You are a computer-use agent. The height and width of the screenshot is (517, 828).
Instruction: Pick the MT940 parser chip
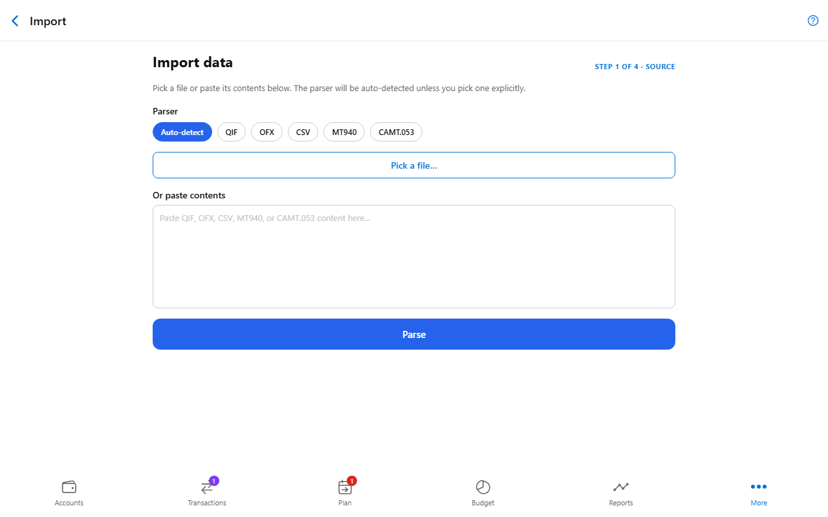(x=344, y=132)
